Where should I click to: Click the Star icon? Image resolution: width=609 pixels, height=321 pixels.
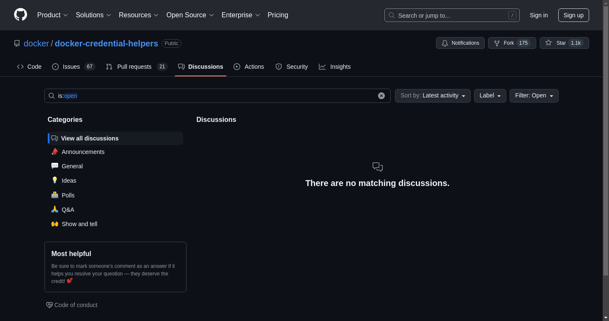click(x=549, y=43)
